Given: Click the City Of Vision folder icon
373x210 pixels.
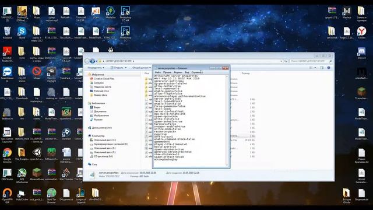Looking at the screenshot, I should [x=22, y=75].
